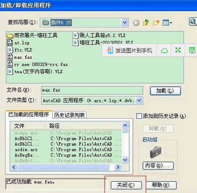
Task: Select rr new 080329-rrs.fas file icon
Action: coord(10,64)
